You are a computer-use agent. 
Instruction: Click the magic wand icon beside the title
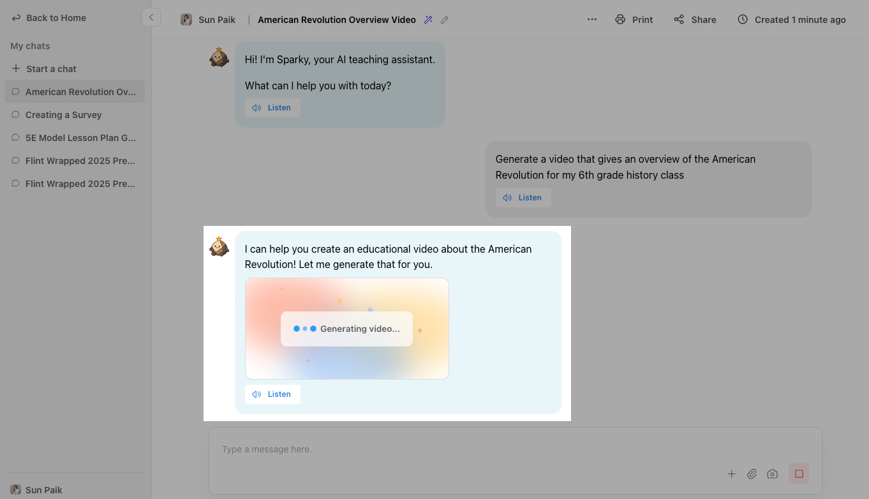(429, 20)
